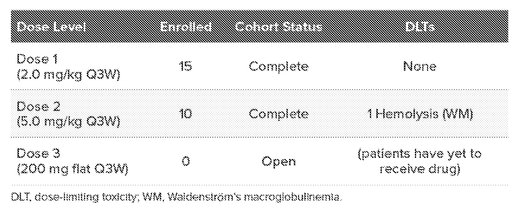Select Complete status in the Dose 2 row
Viewport: 520px width, 213px height.
coord(279,114)
